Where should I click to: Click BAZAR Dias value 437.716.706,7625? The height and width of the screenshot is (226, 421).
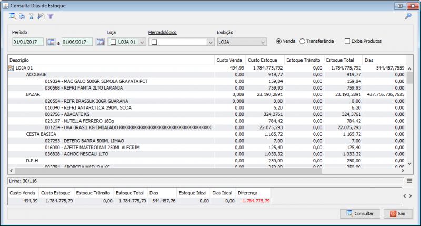(386, 95)
